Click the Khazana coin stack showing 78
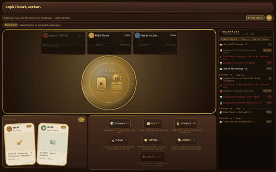The image size is (276, 172). (116, 82)
